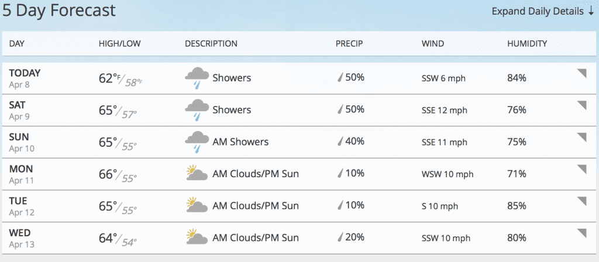Click the partly sunny icon for Wednesday

tap(197, 237)
